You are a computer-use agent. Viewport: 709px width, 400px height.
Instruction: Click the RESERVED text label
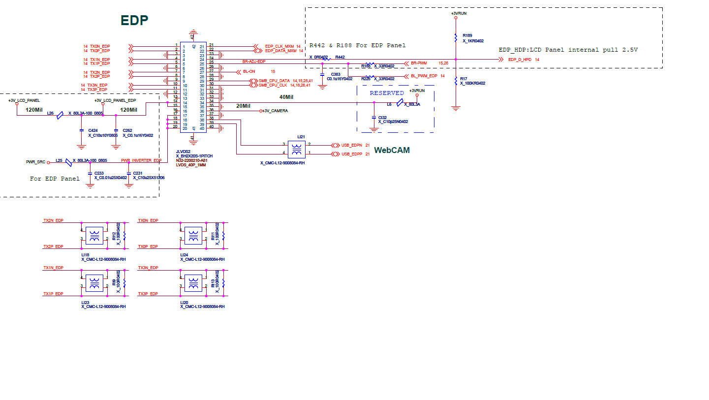click(387, 93)
